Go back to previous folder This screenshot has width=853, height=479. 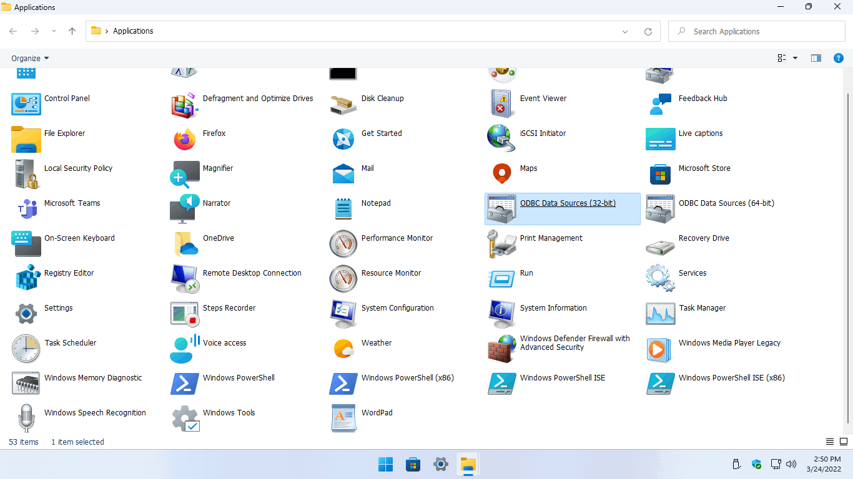pyautogui.click(x=13, y=31)
